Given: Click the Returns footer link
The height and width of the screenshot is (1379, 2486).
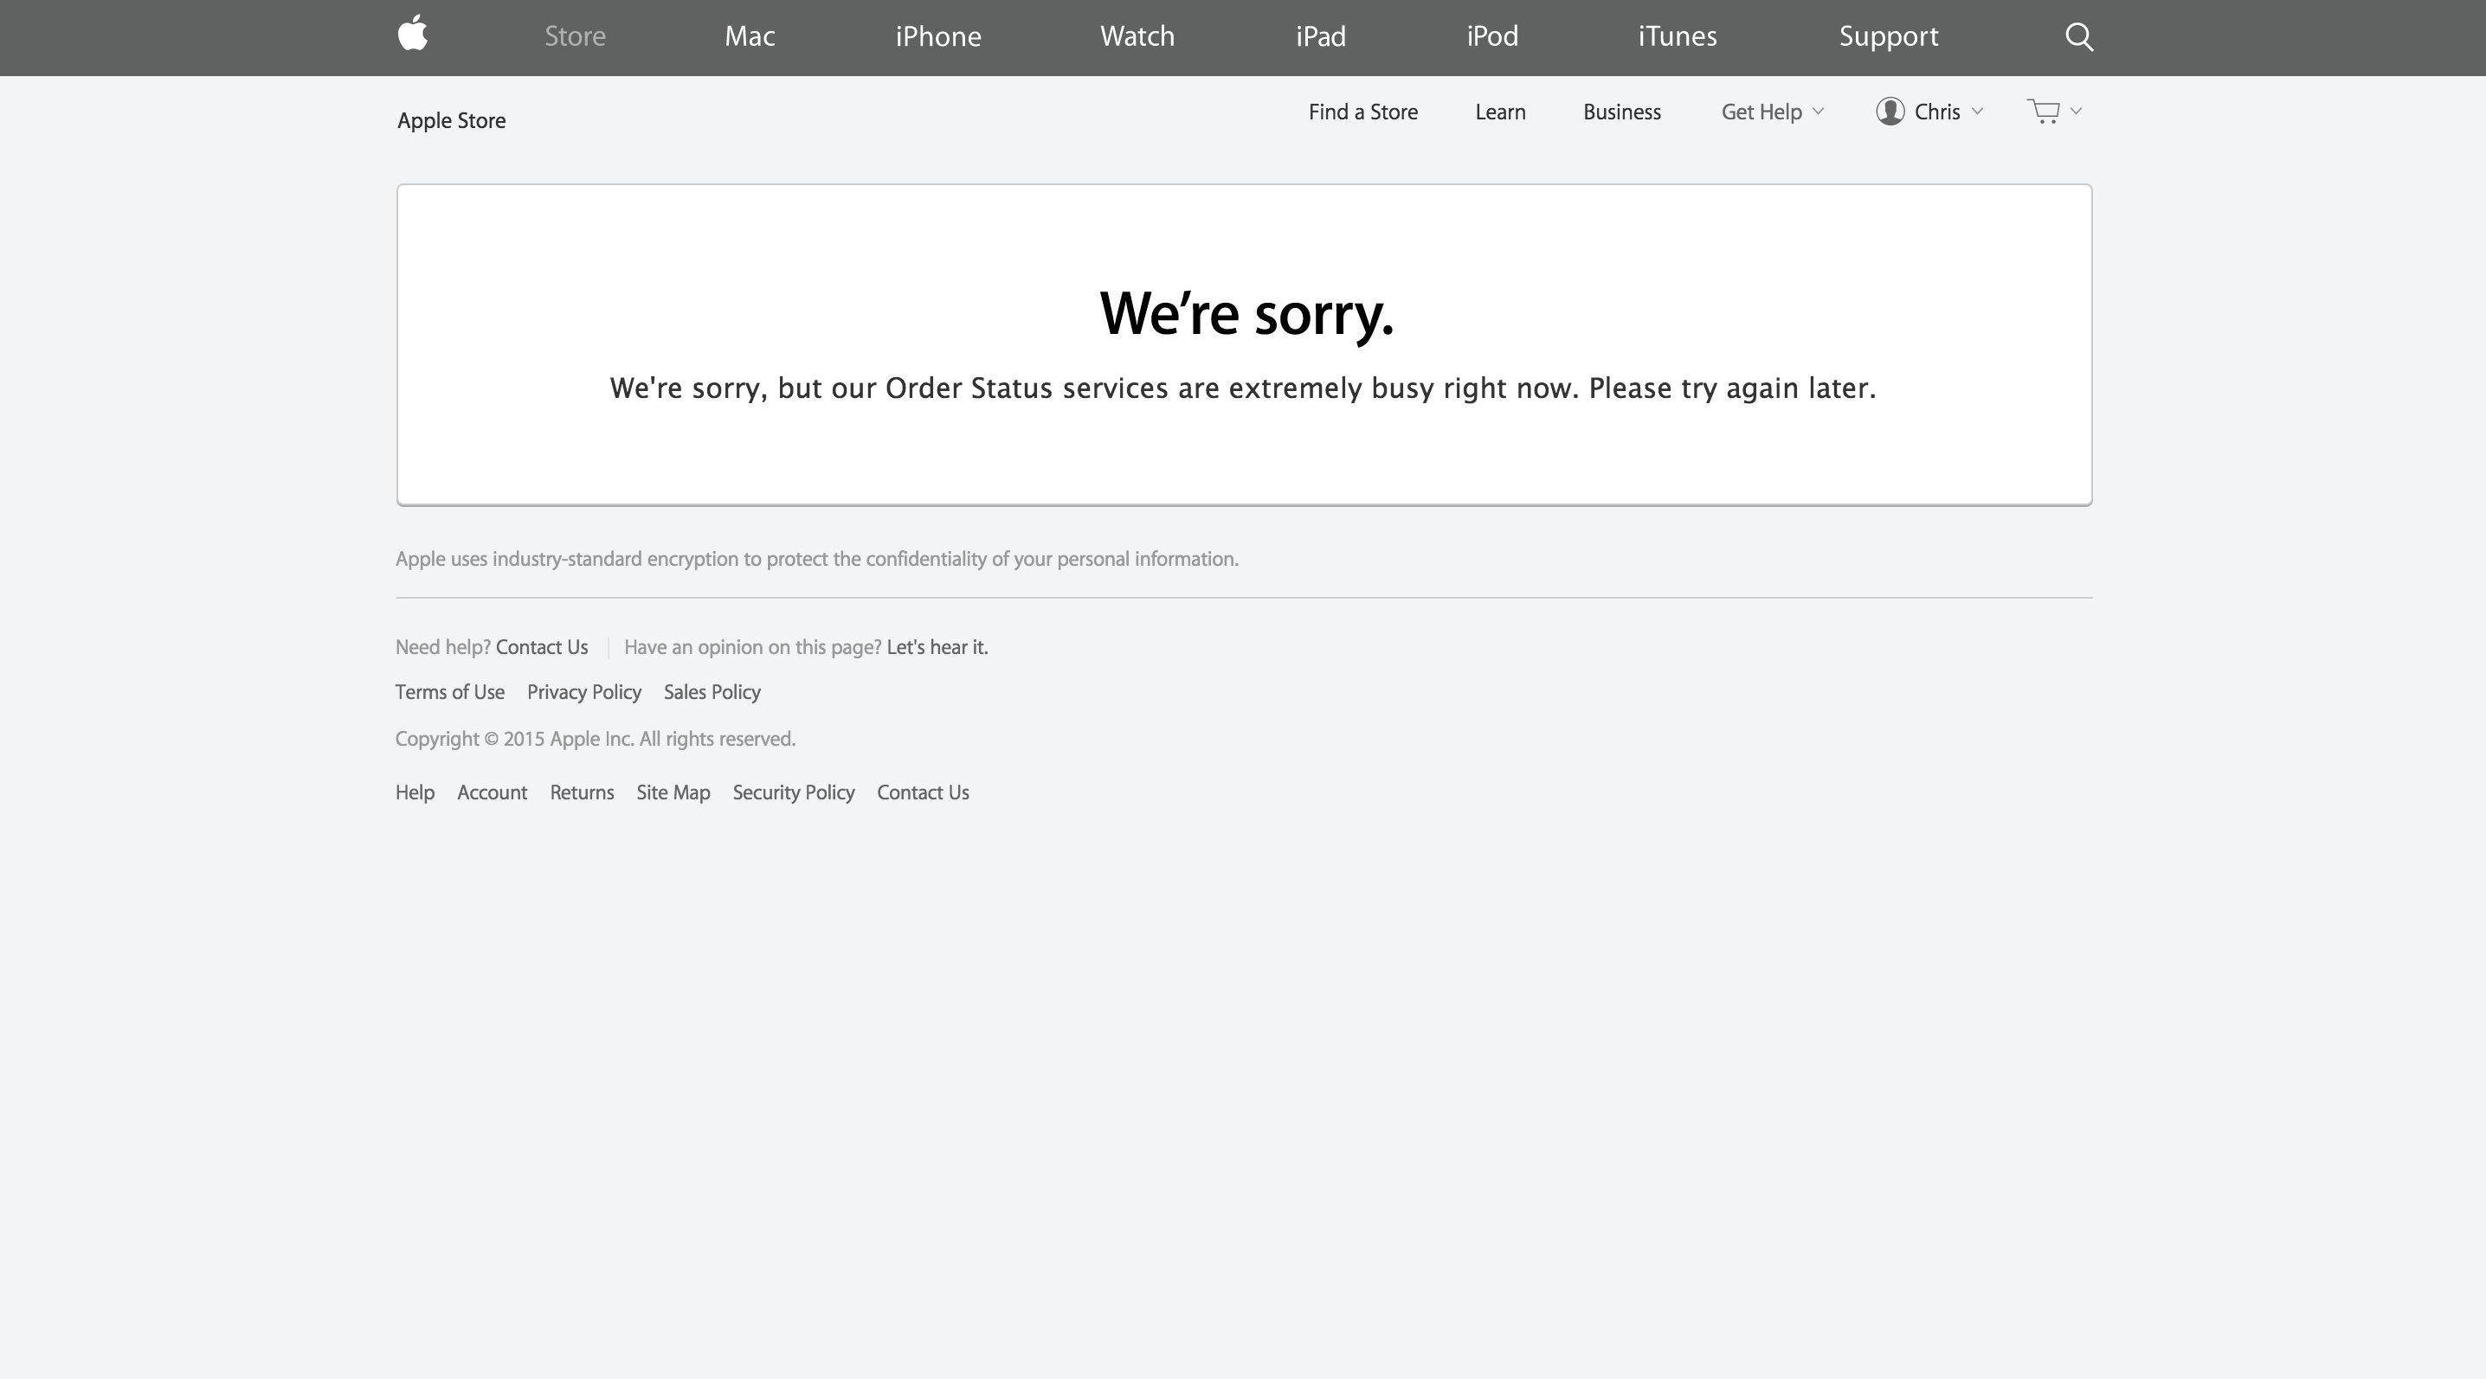Looking at the screenshot, I should point(582,792).
